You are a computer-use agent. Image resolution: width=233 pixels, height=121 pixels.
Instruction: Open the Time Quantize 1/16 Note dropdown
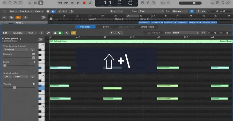pos(16,50)
